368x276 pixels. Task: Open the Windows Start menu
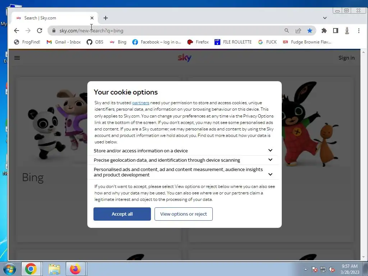point(9,269)
